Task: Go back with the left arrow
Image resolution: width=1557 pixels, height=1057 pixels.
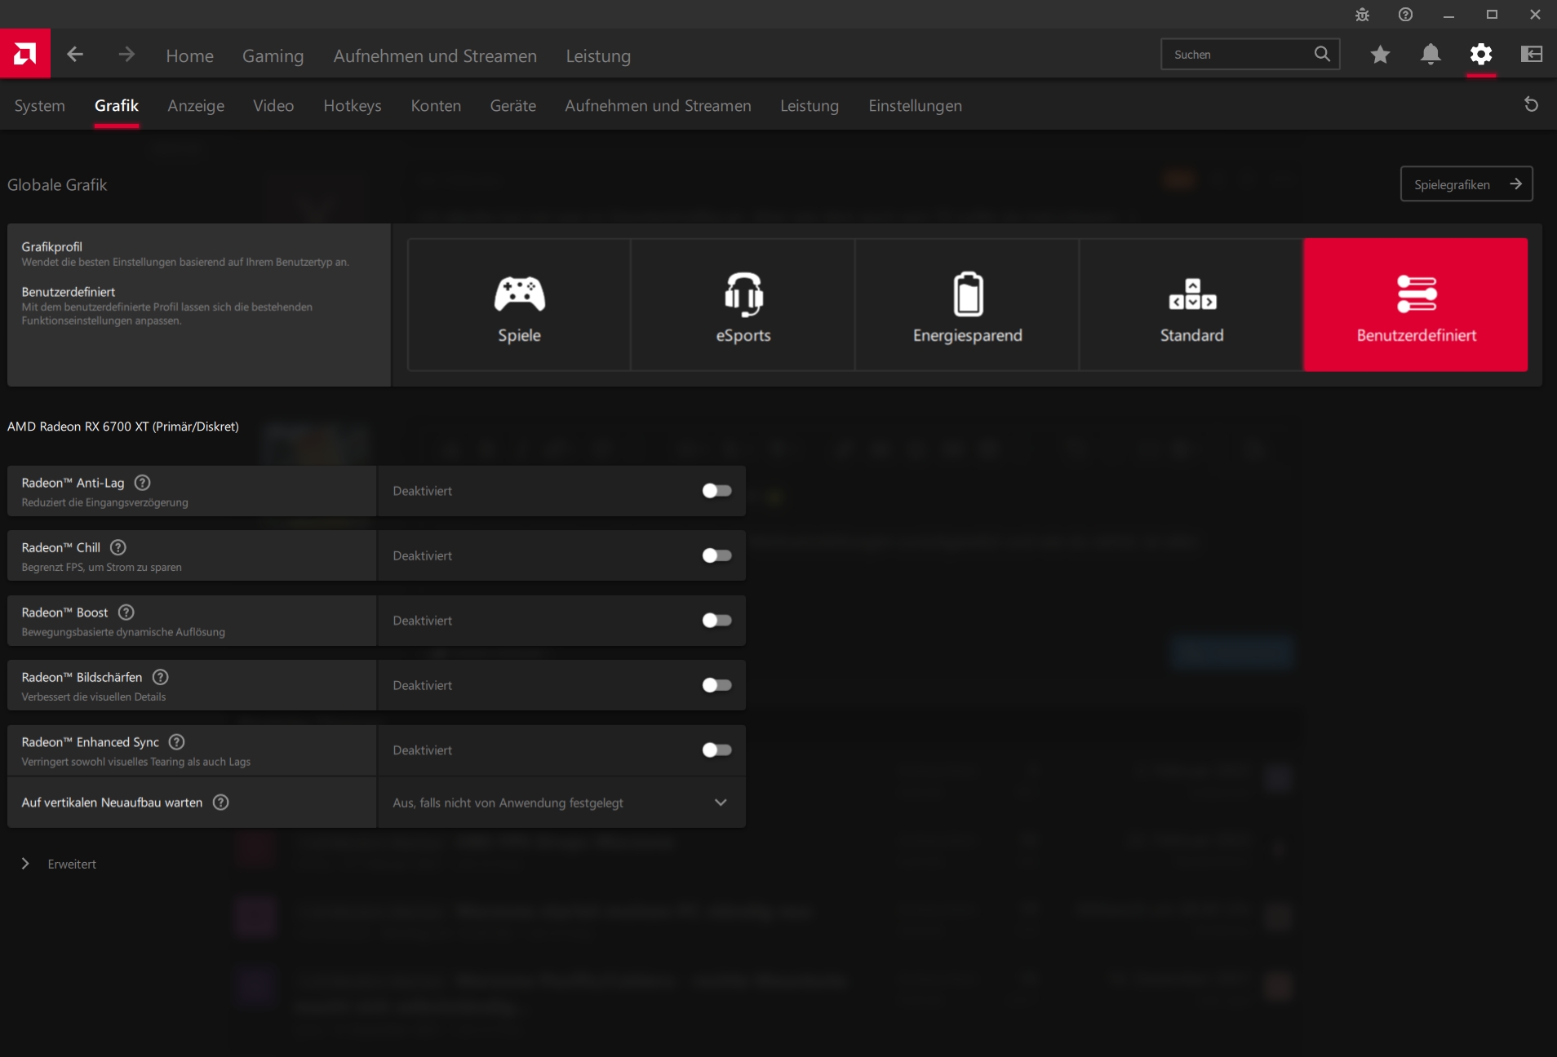Action: (x=75, y=55)
